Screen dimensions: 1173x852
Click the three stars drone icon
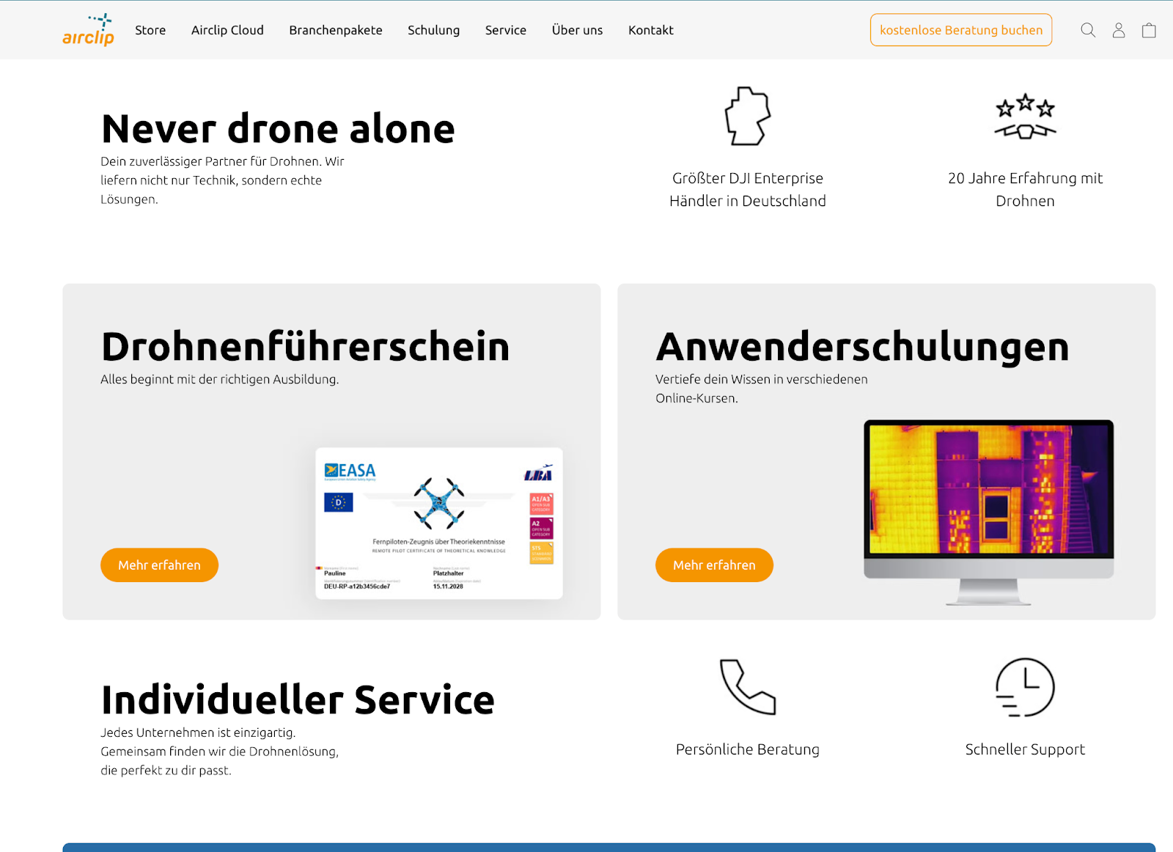coord(1025,117)
